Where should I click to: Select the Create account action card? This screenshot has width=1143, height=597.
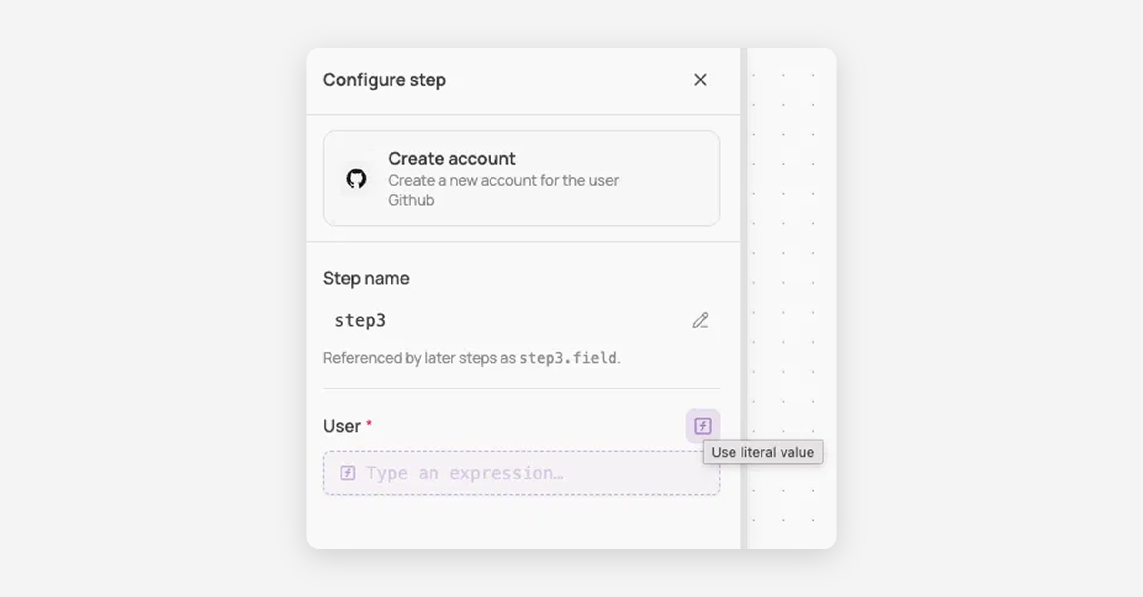[521, 179]
